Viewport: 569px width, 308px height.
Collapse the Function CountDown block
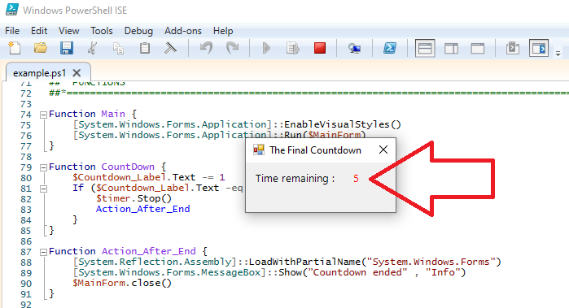click(43, 167)
